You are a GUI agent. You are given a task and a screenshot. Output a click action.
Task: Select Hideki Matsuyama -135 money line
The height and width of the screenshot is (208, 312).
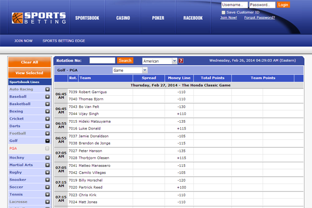click(181, 122)
